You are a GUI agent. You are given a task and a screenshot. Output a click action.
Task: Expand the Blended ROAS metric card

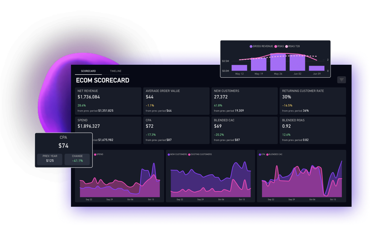pos(313,130)
